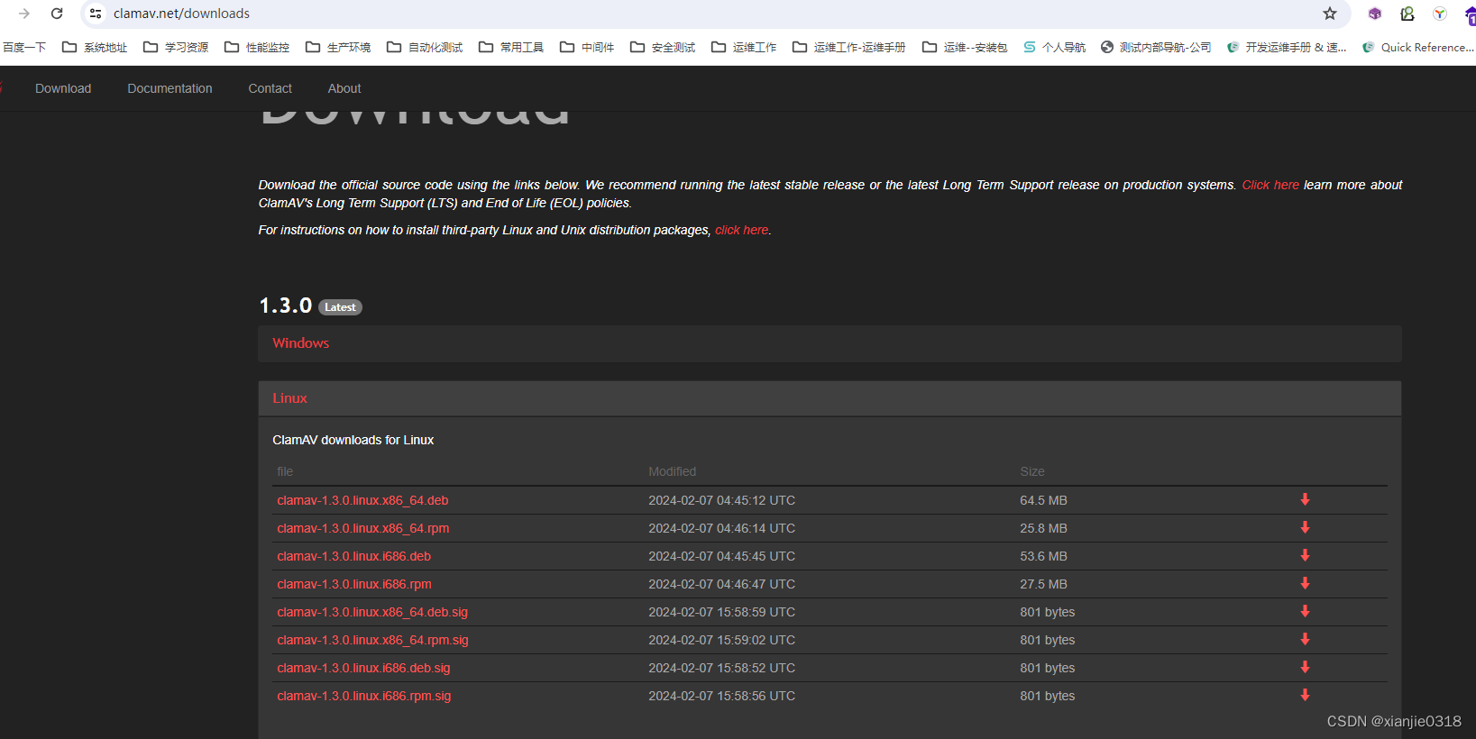
Task: Open the Contact nav menu
Action: tap(270, 88)
